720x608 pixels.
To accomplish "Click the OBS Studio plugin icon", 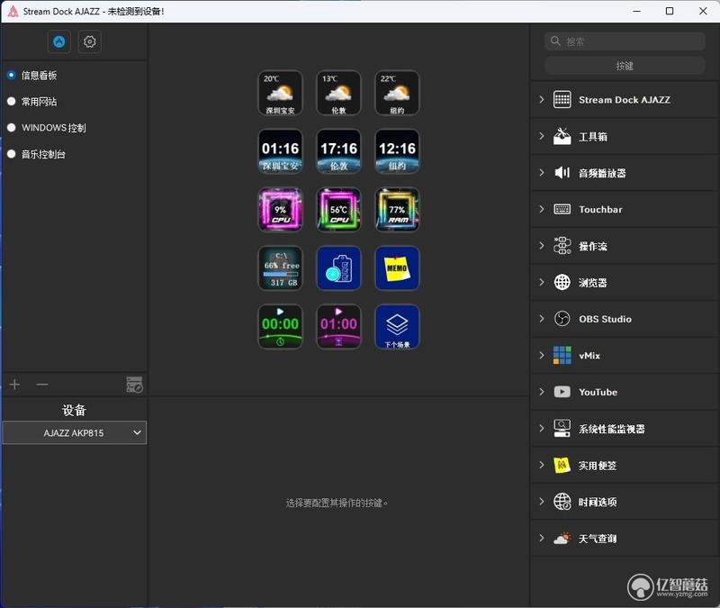I will point(562,319).
